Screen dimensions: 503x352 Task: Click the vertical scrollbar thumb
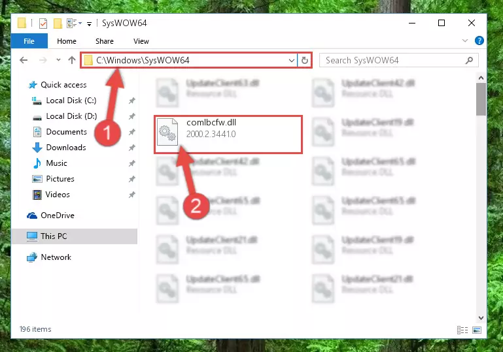[481, 99]
